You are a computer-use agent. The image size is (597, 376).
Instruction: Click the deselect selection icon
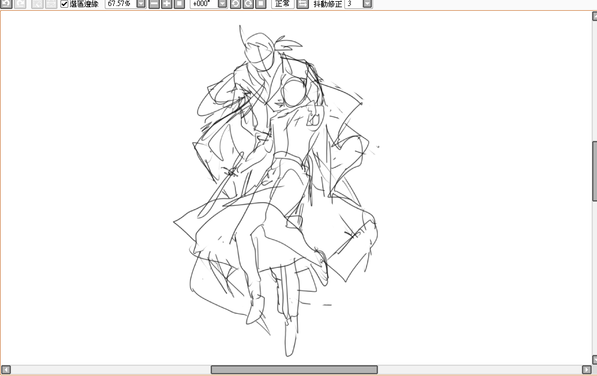click(x=37, y=4)
